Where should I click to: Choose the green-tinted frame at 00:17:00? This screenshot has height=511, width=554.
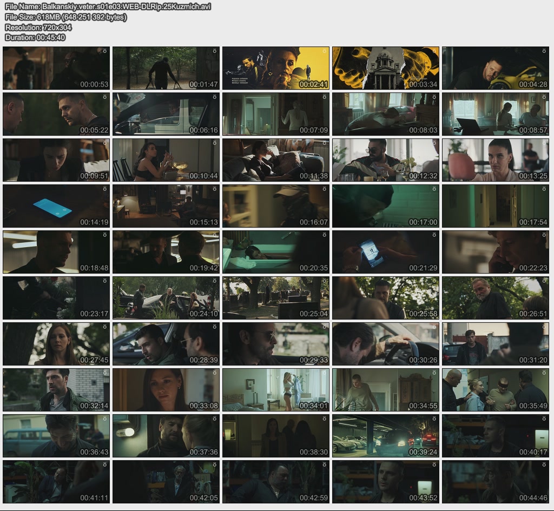pos(386,206)
